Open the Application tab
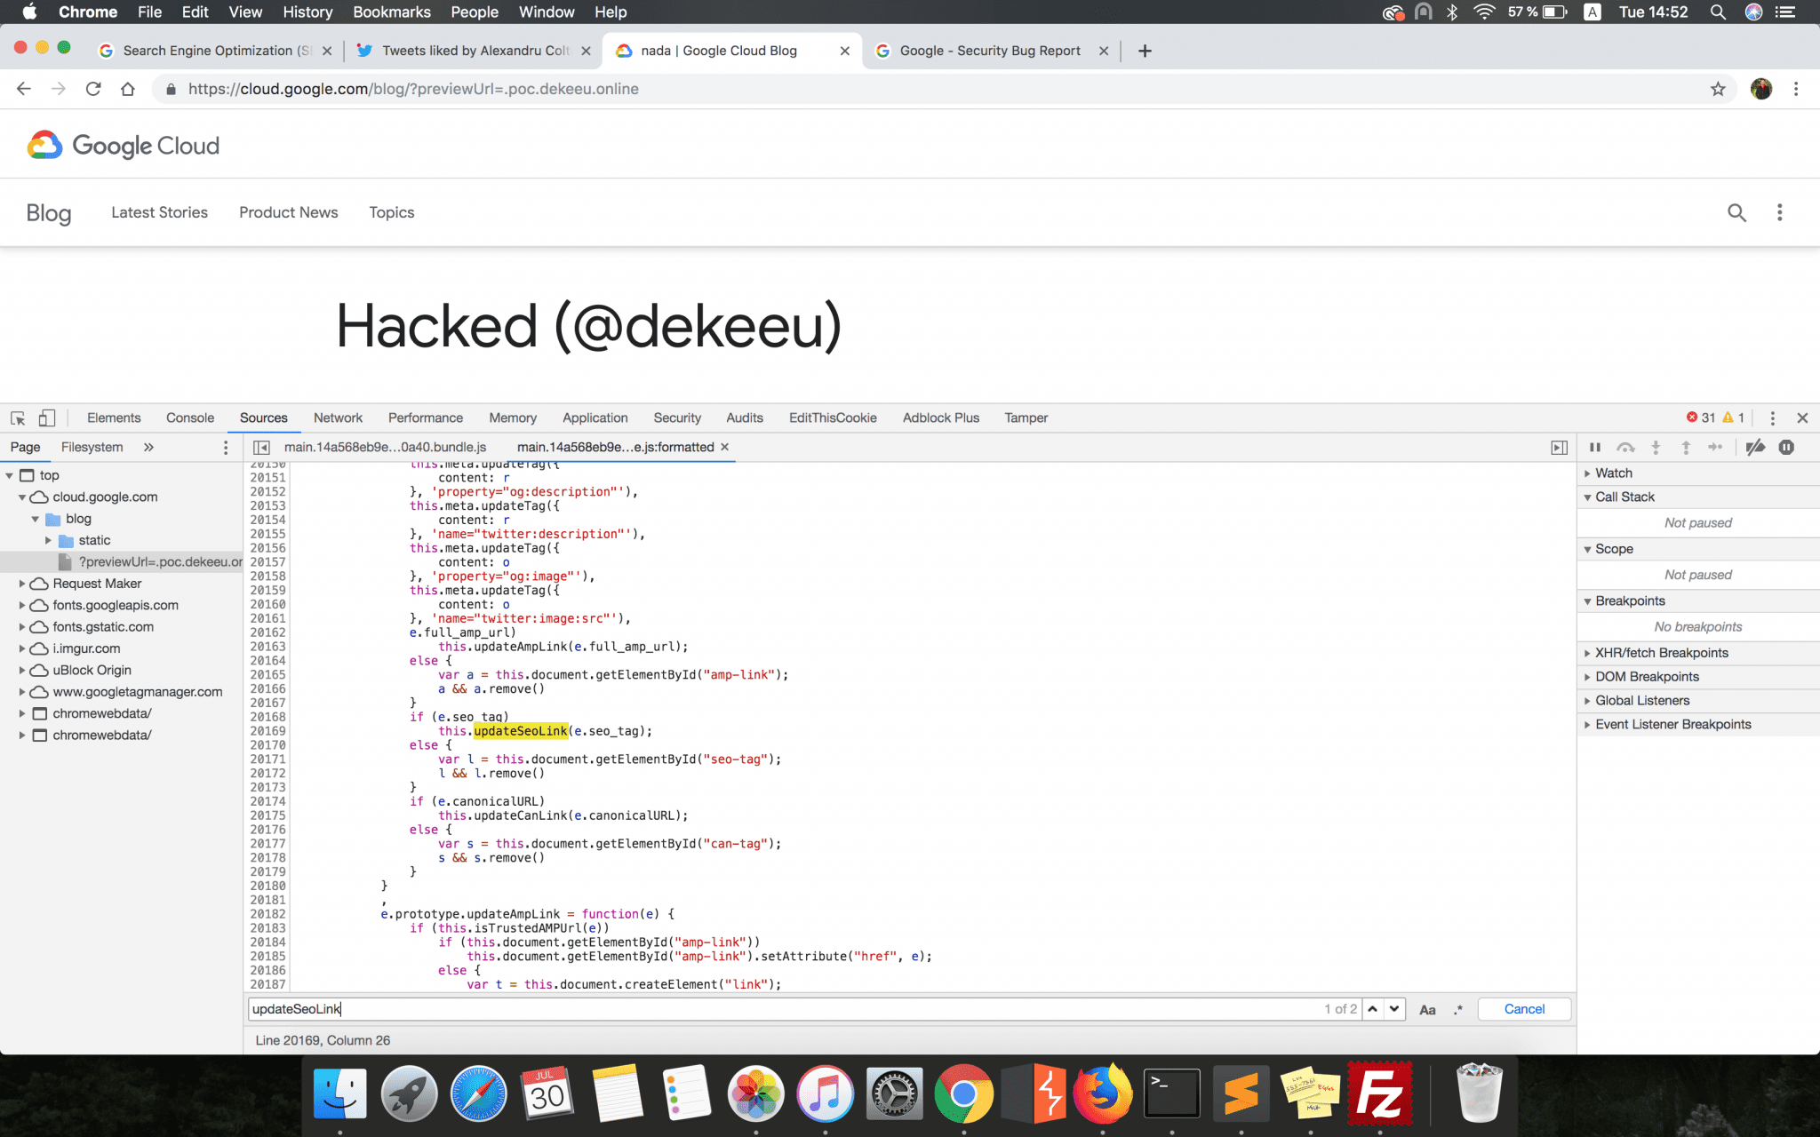Screen dimensions: 1820x1137 point(595,417)
